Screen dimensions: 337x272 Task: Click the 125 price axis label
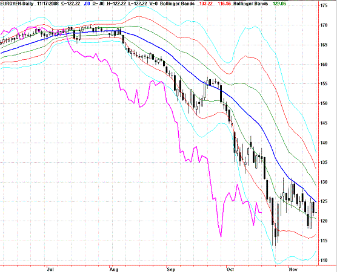(x=324, y=201)
